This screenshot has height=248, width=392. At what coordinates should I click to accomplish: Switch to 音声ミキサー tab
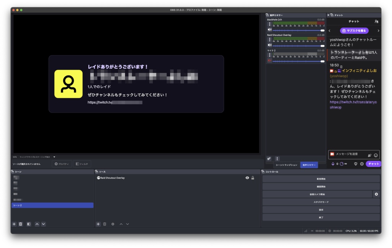309,165
